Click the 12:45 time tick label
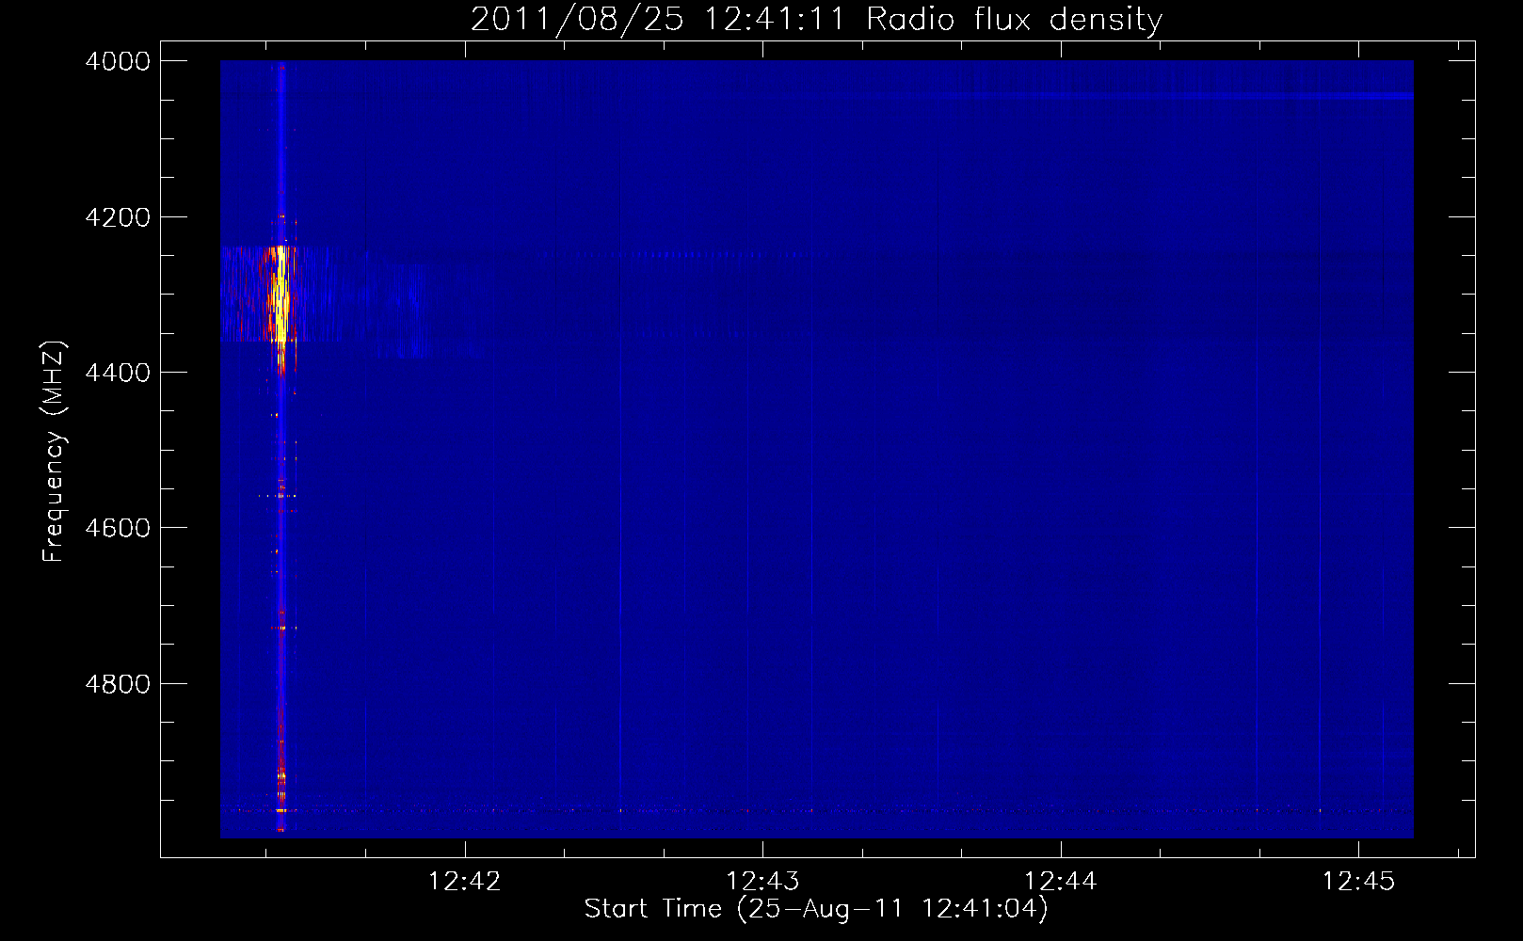Viewport: 1523px width, 941px height. [1358, 882]
